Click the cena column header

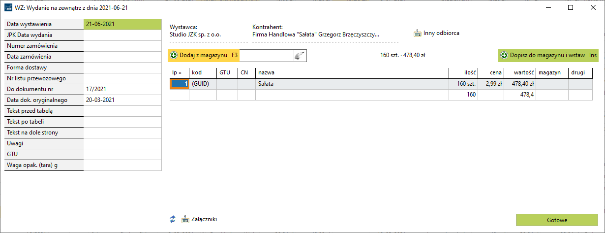point(490,72)
